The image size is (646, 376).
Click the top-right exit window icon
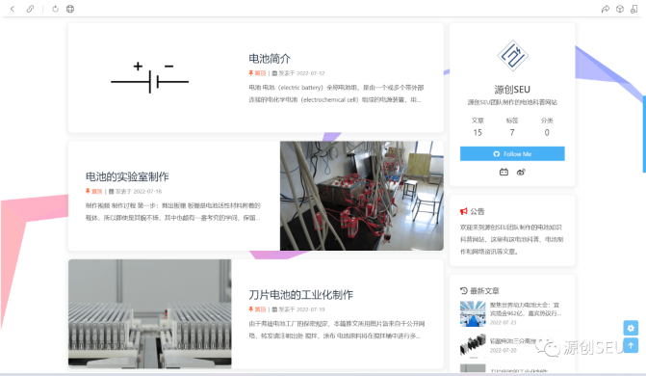(634, 9)
